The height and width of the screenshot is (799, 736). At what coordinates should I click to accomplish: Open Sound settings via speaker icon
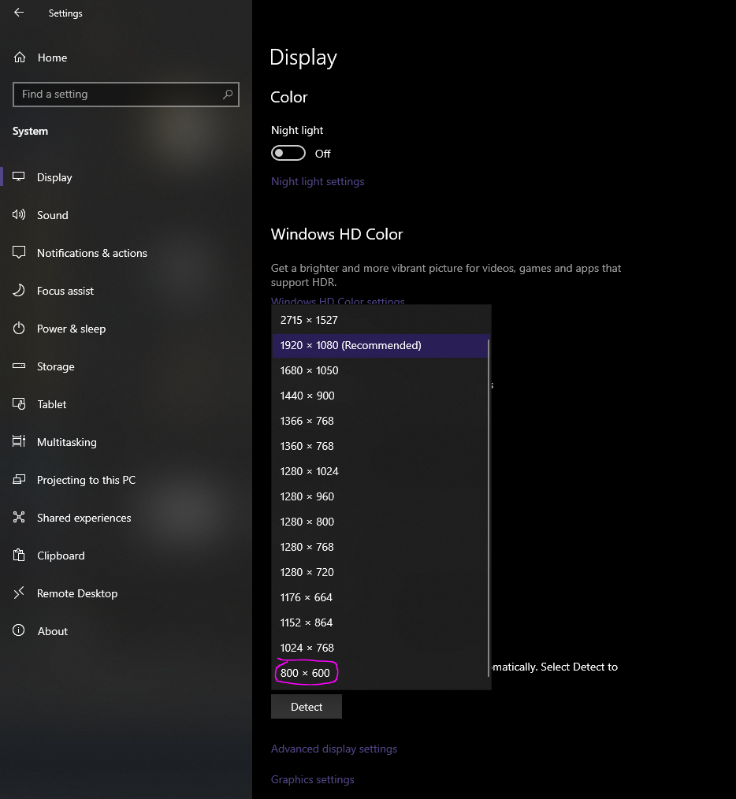tap(20, 215)
